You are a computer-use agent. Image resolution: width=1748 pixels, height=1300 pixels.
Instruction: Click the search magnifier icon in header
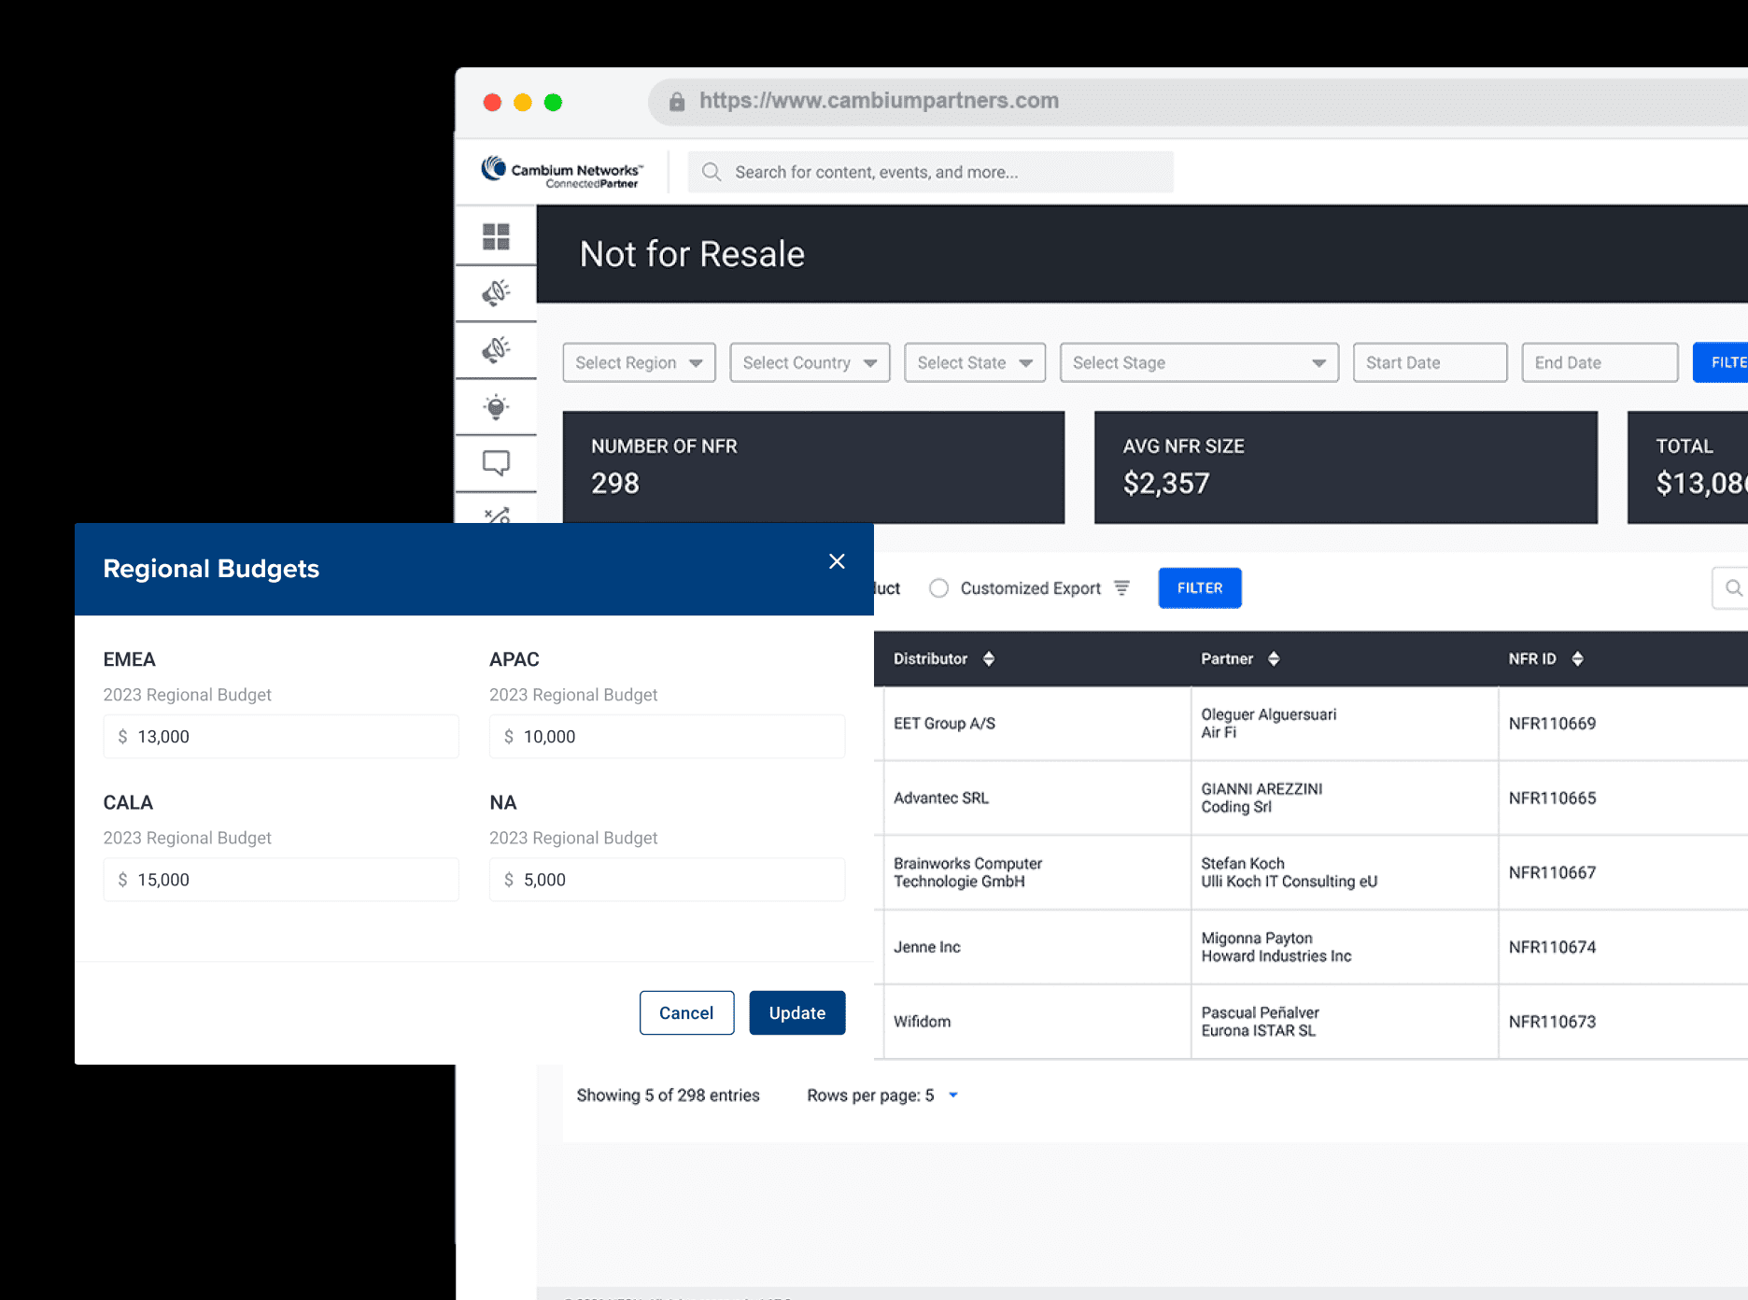(712, 172)
